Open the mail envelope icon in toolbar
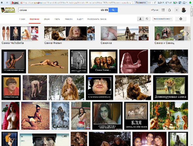This screenshot has width=193, height=146. (159, 3)
